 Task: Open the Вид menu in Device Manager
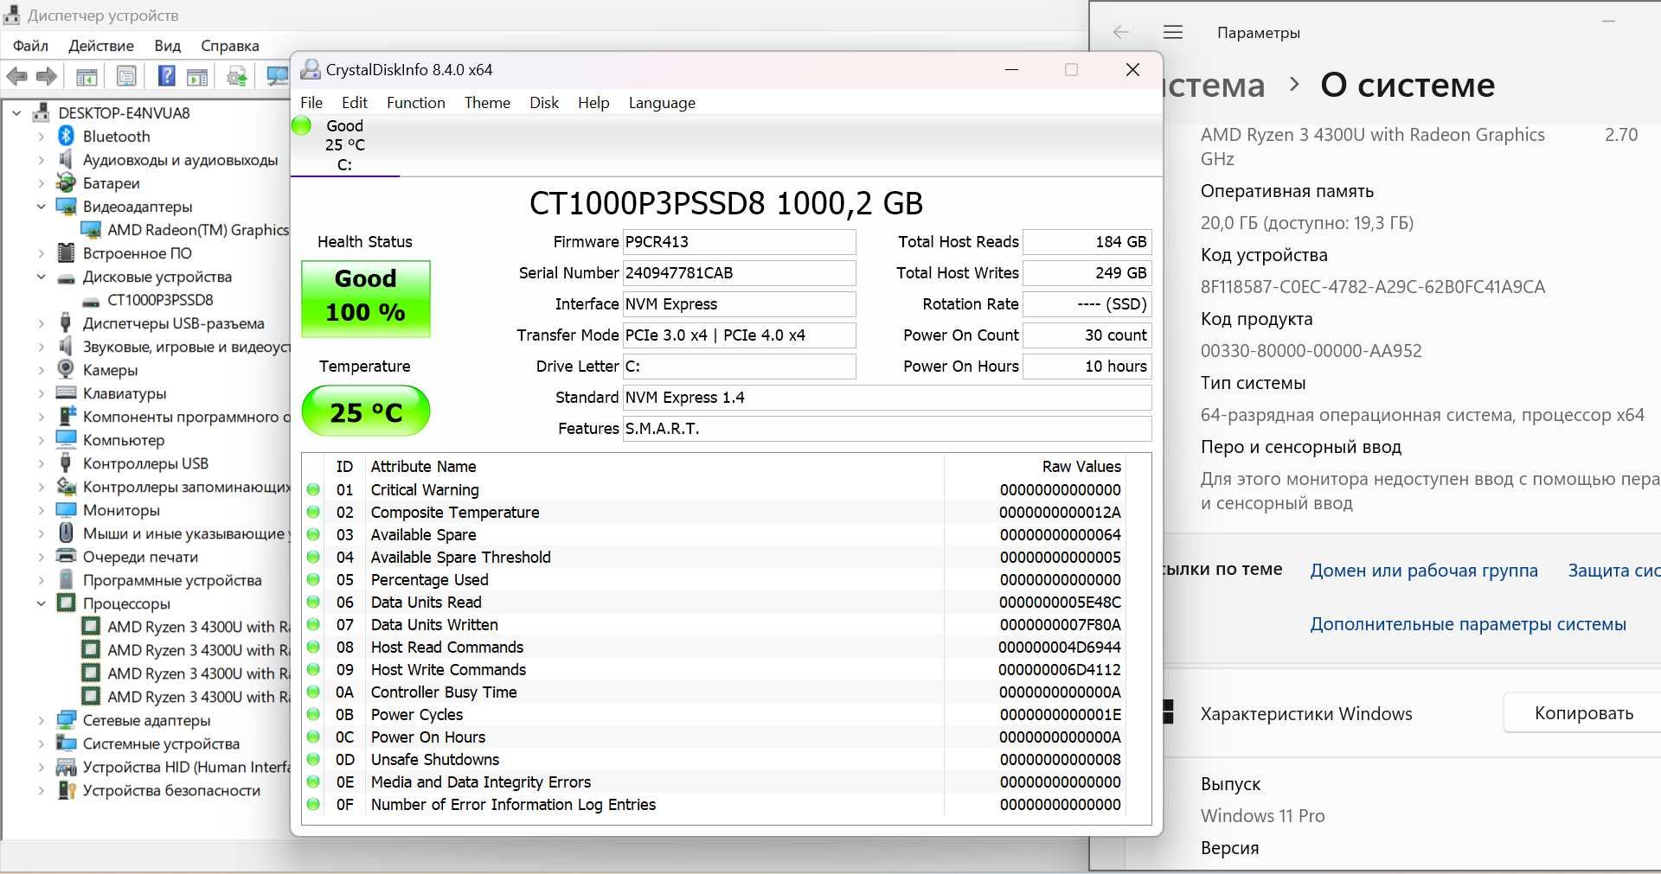[x=167, y=45]
